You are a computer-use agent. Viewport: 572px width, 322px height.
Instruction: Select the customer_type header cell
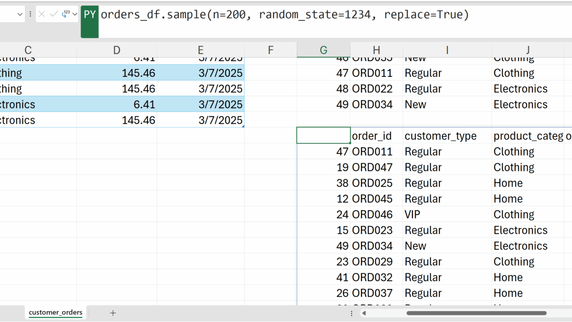click(x=447, y=136)
